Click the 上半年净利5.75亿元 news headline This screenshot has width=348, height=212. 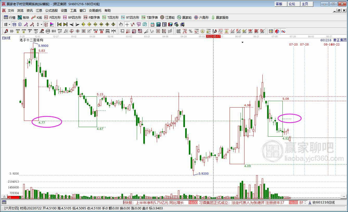pyautogui.click(x=160, y=202)
